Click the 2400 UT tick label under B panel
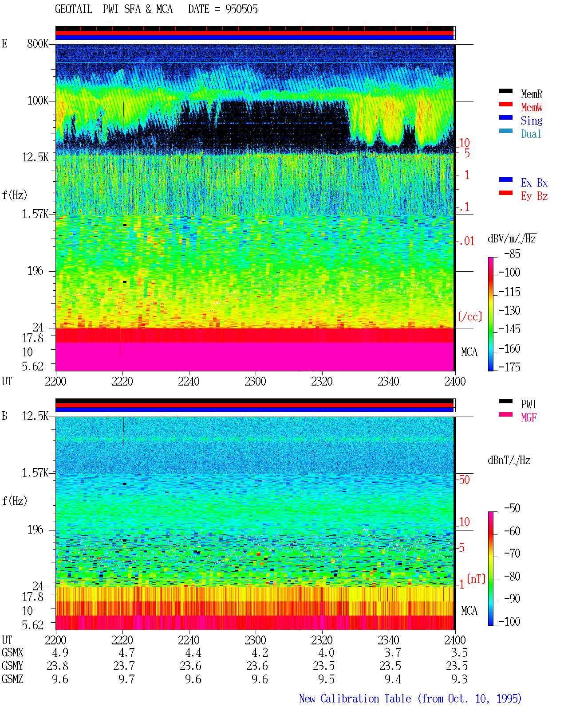 pyautogui.click(x=455, y=640)
